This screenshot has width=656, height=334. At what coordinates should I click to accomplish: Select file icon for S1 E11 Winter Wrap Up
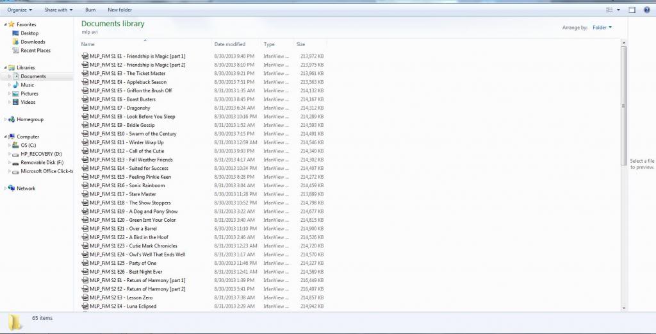pyautogui.click(x=85, y=142)
